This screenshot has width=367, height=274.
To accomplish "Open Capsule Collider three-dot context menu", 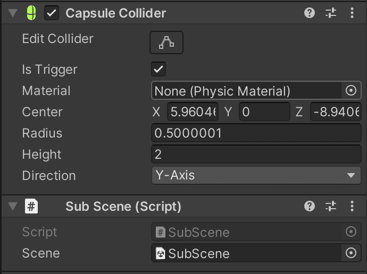I will (x=352, y=13).
